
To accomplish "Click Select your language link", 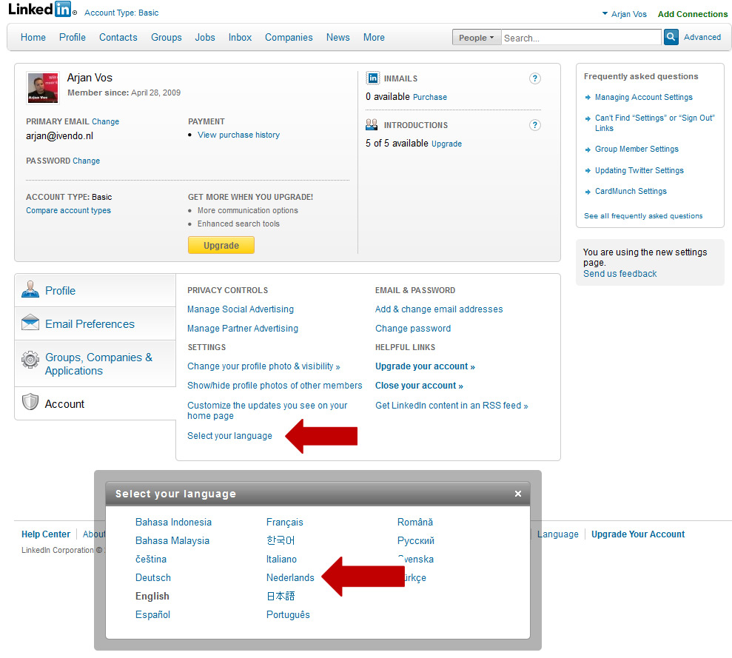I will coord(229,436).
